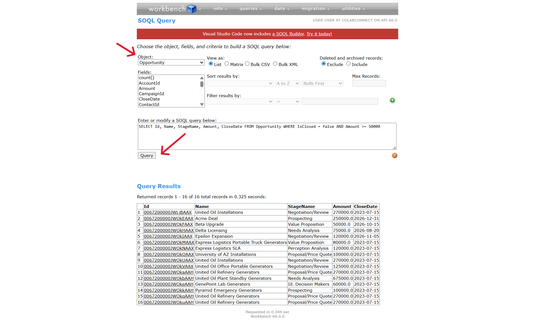Open the a SOQL Builder link
The image size is (535, 321).
[288, 34]
